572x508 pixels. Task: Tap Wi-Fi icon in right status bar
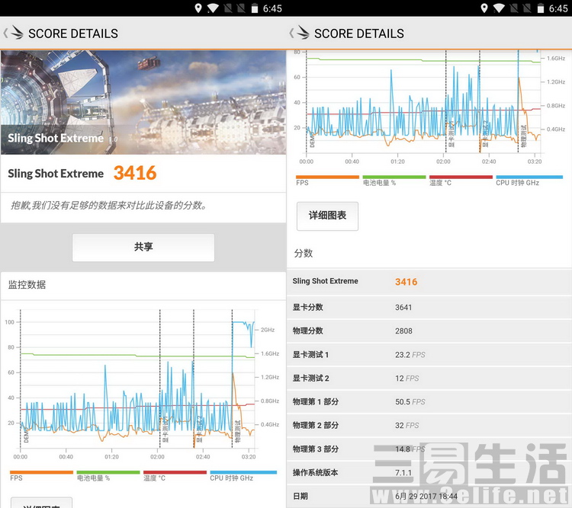pos(499,8)
